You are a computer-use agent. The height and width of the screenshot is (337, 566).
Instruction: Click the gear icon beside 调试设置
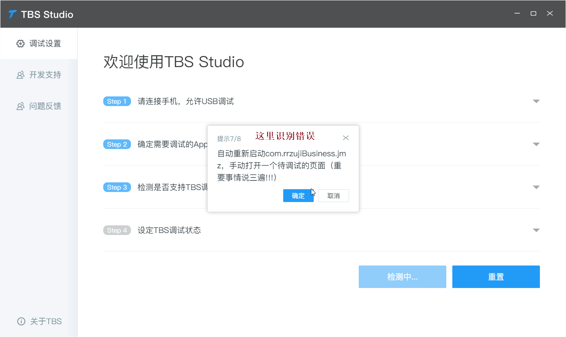(x=20, y=43)
